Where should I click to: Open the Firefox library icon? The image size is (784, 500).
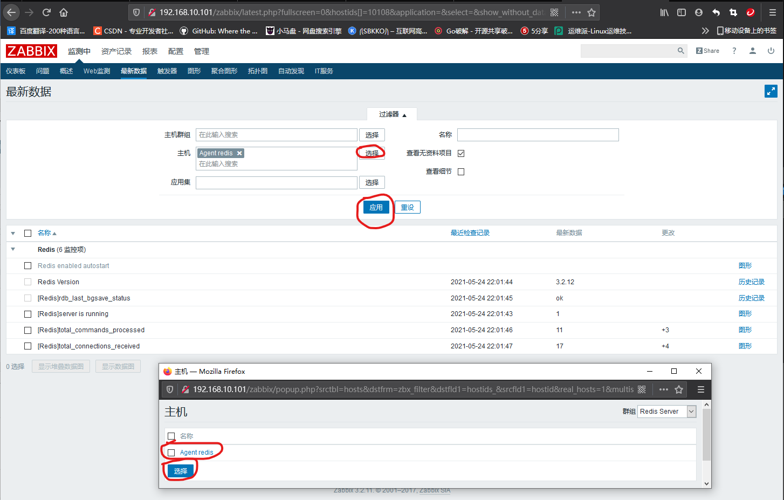[664, 12]
